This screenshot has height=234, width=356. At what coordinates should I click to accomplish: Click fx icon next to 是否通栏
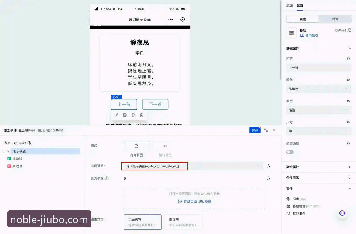click(348, 143)
